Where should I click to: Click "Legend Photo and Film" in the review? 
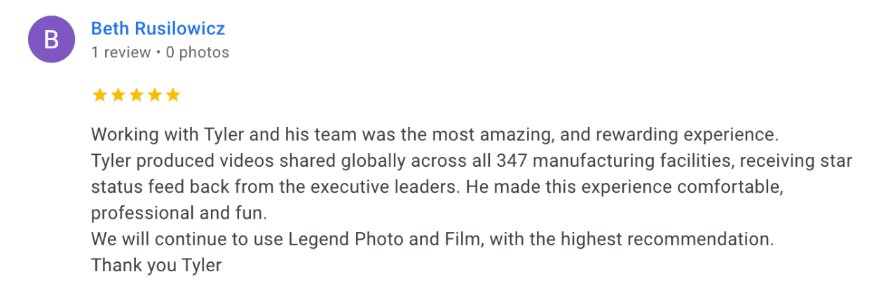pos(385,239)
